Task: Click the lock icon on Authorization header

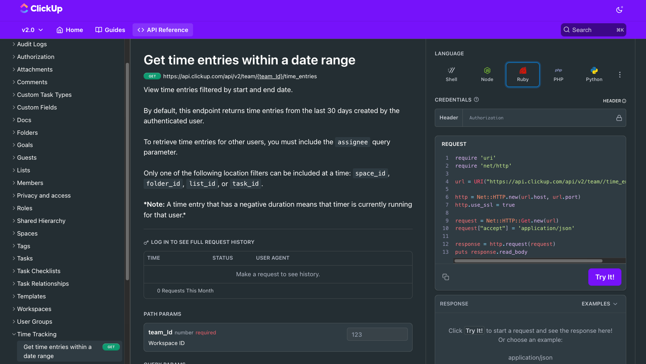Action: 619,117
